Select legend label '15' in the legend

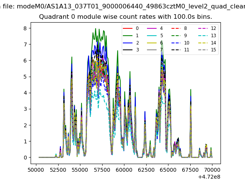click(x=214, y=50)
